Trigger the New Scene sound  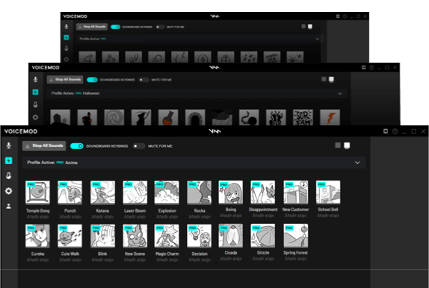(x=135, y=236)
